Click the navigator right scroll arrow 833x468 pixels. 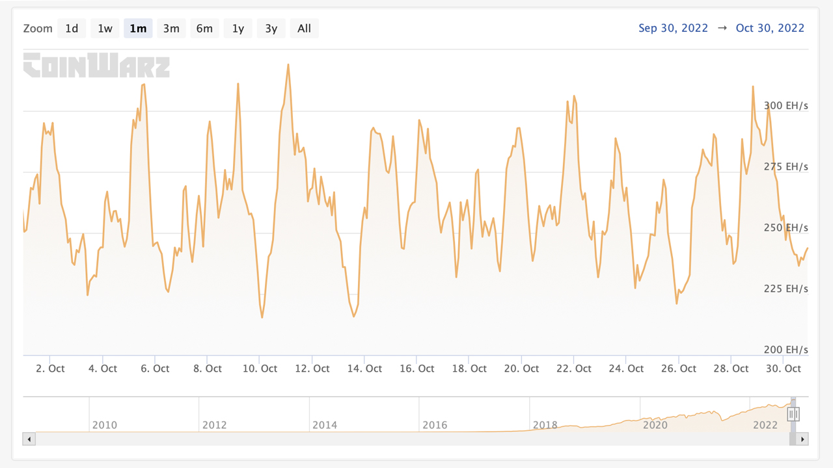(x=802, y=439)
